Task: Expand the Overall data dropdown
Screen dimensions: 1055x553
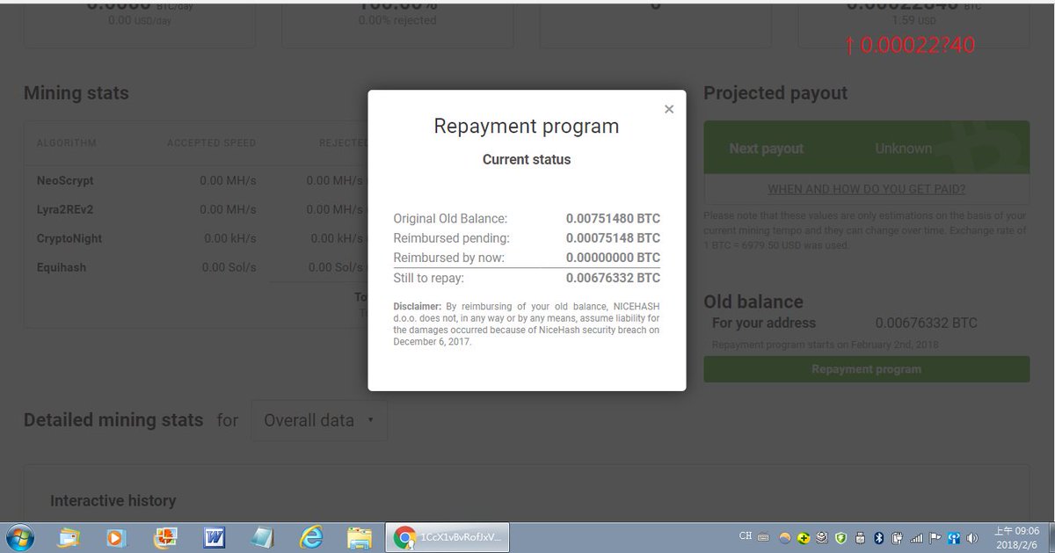Action: coord(319,420)
